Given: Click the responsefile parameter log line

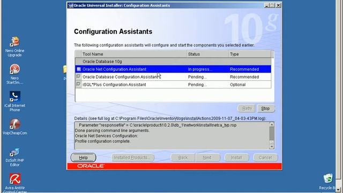Looking at the screenshot, I should click(x=158, y=125).
